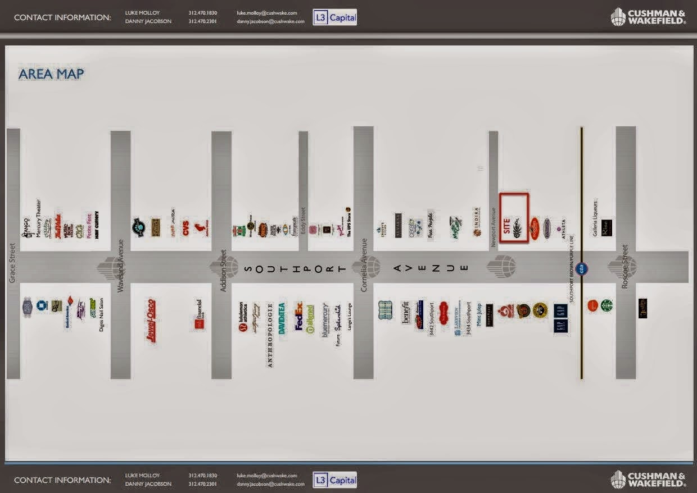This screenshot has height=493, width=697.
Task: Select the FedEx logo
Action: (300, 316)
